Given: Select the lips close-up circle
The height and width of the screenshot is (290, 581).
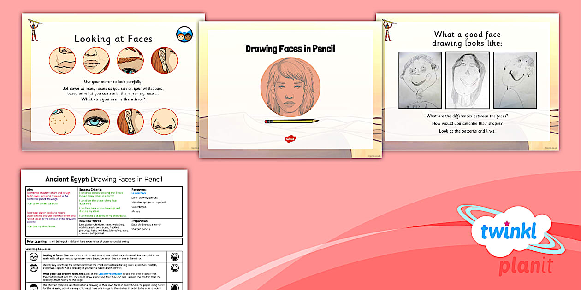Looking at the screenshot, I should (x=96, y=60).
